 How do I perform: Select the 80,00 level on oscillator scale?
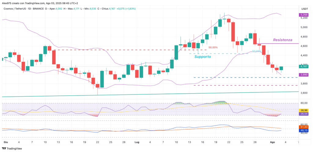click(x=304, y=103)
